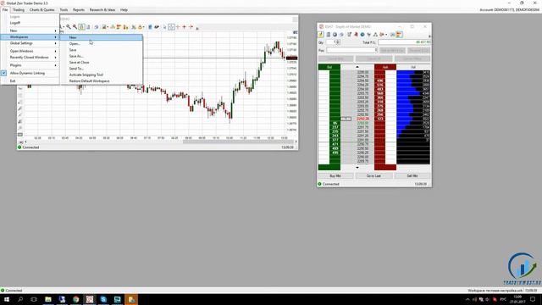The width and height of the screenshot is (542, 305).
Task: Click the price ladder down arrow
Action: point(357,168)
